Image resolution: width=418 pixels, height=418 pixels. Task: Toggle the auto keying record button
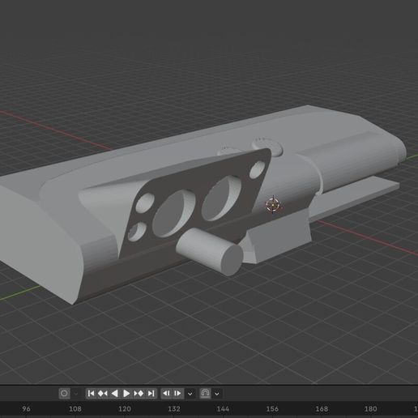coord(64,393)
